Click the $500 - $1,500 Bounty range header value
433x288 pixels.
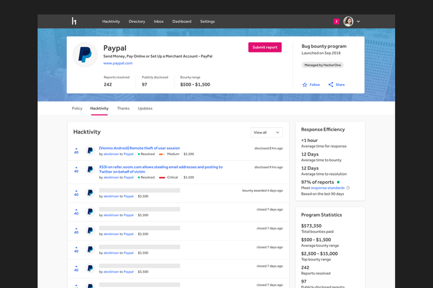point(195,84)
